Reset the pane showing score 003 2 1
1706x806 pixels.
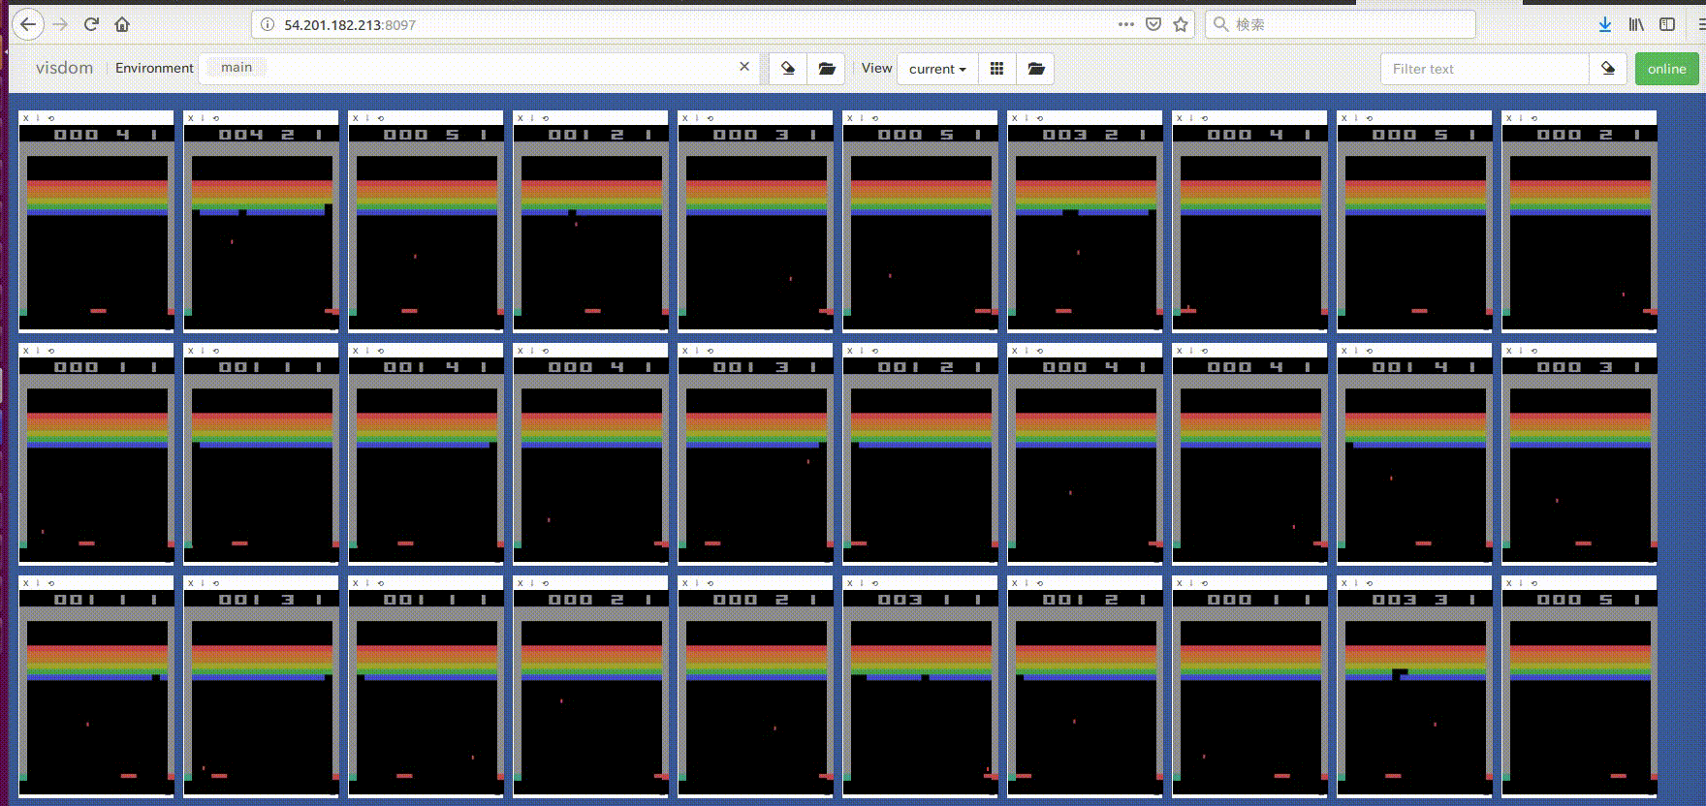click(1039, 118)
